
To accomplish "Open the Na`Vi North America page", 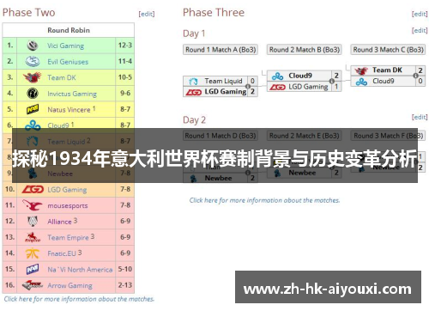I will [x=80, y=270].
